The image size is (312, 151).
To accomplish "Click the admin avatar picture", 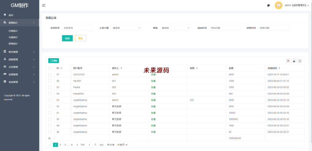I will [278, 5].
